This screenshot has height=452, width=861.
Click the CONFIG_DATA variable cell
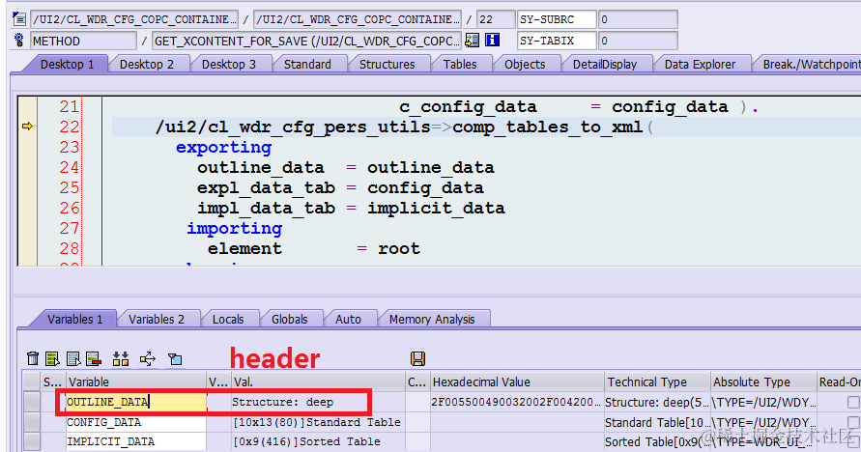tap(135, 422)
